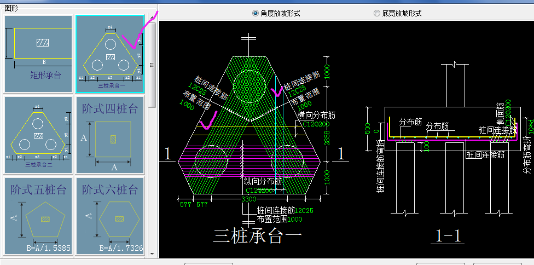Click the shape list scrollbar thumb
This screenshot has height=265, width=534.
(x=152, y=65)
